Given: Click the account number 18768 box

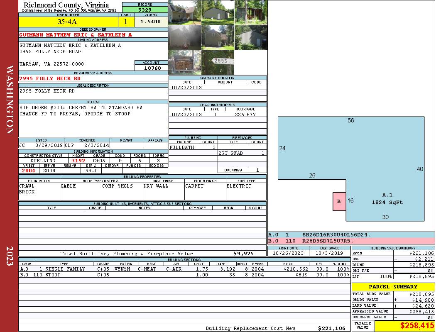Looking at the screenshot, I should (x=151, y=68).
